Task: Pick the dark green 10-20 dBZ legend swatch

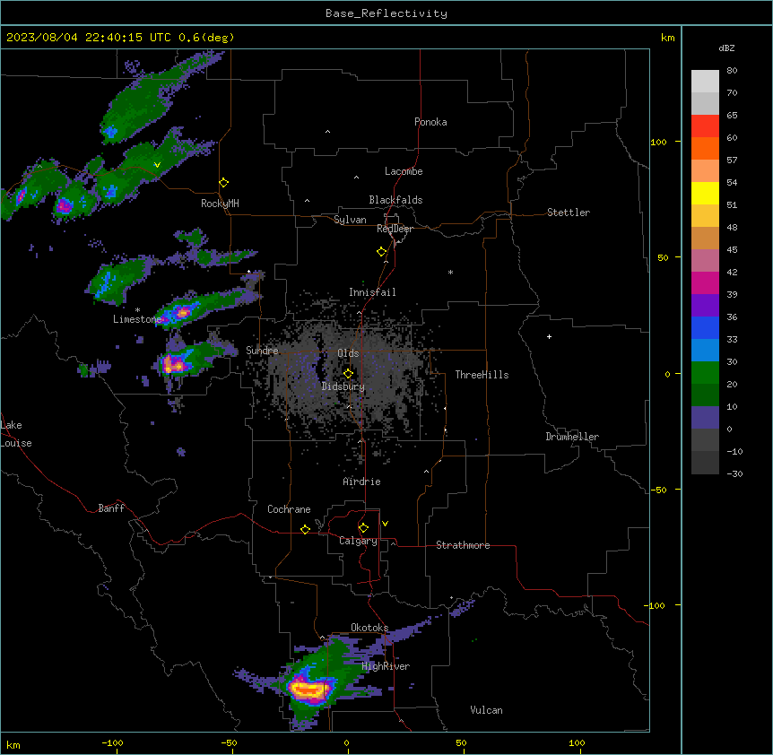Action: click(x=705, y=395)
